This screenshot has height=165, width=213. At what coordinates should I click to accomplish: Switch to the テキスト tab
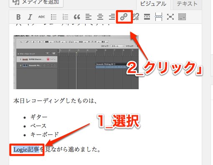pyautogui.click(x=187, y=4)
